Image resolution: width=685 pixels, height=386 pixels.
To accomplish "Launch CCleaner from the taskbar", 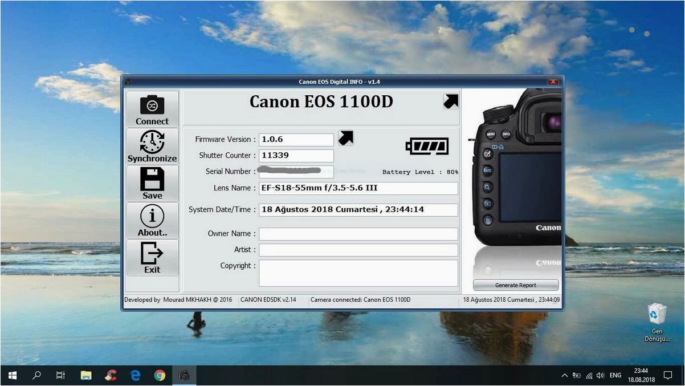I will tap(111, 375).
